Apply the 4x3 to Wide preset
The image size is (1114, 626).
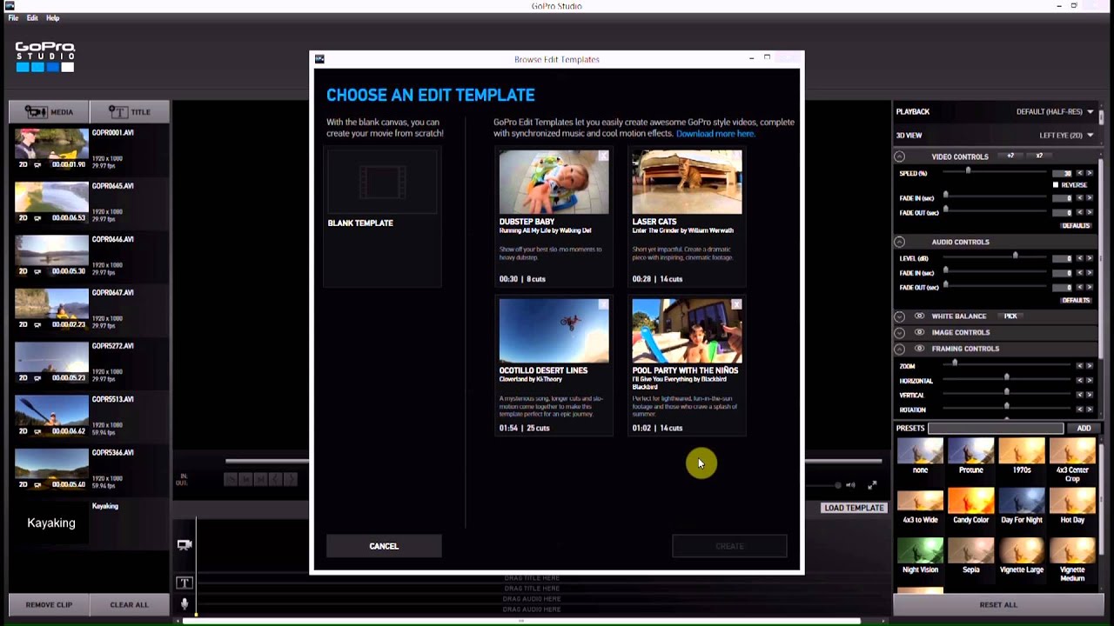pos(920,501)
